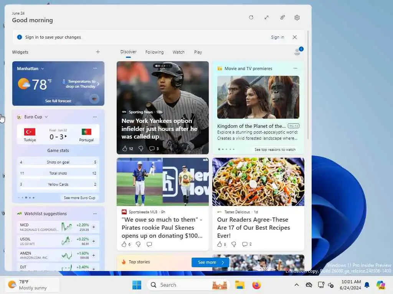393x294 pixels.
Task: Dislike the Paul Skenes article
Action: point(138,244)
